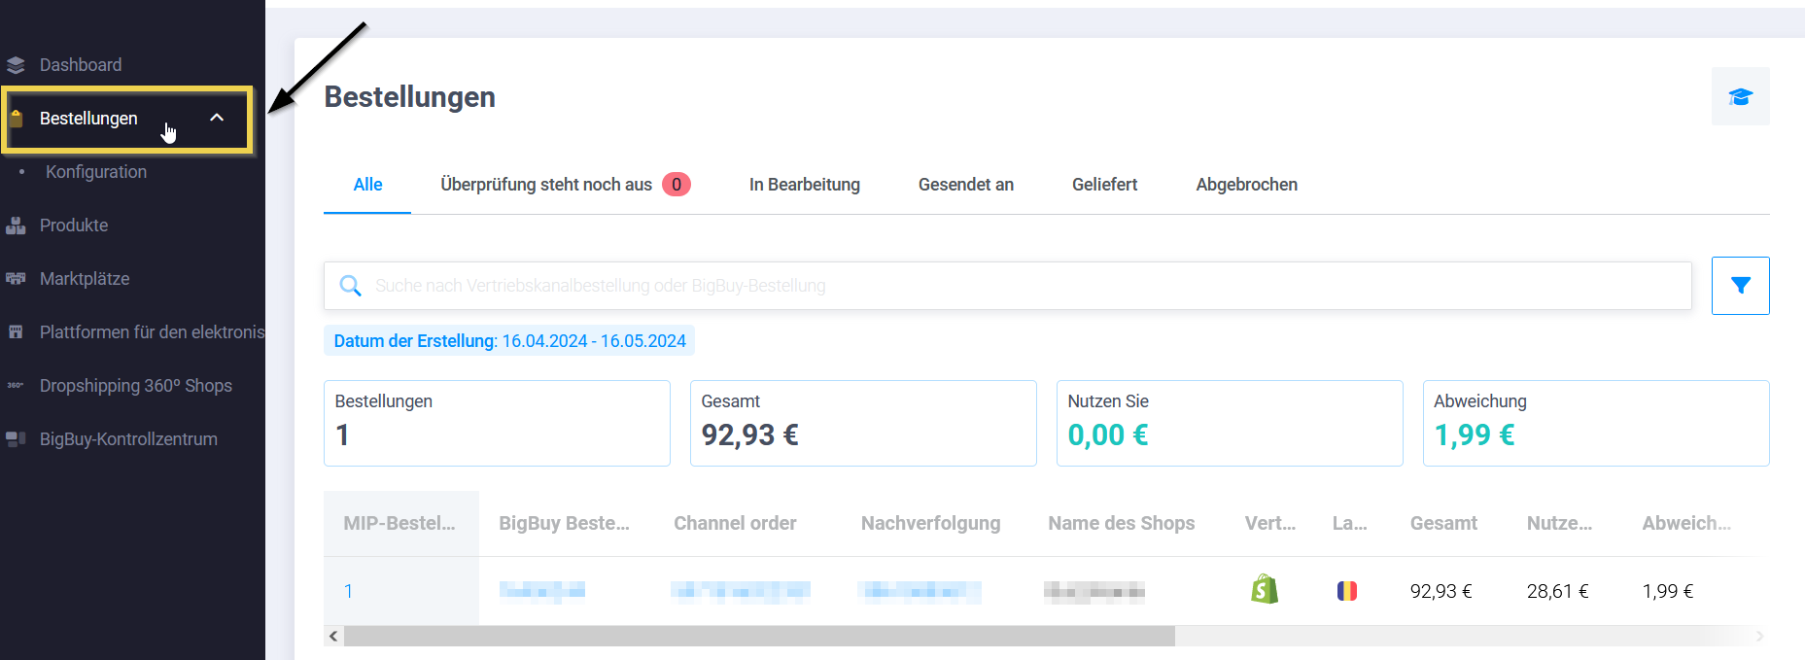Click the Dashboard layers icon in sidebar
1805x660 pixels.
[16, 65]
